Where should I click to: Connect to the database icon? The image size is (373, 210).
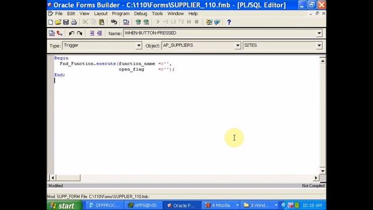[114, 22]
